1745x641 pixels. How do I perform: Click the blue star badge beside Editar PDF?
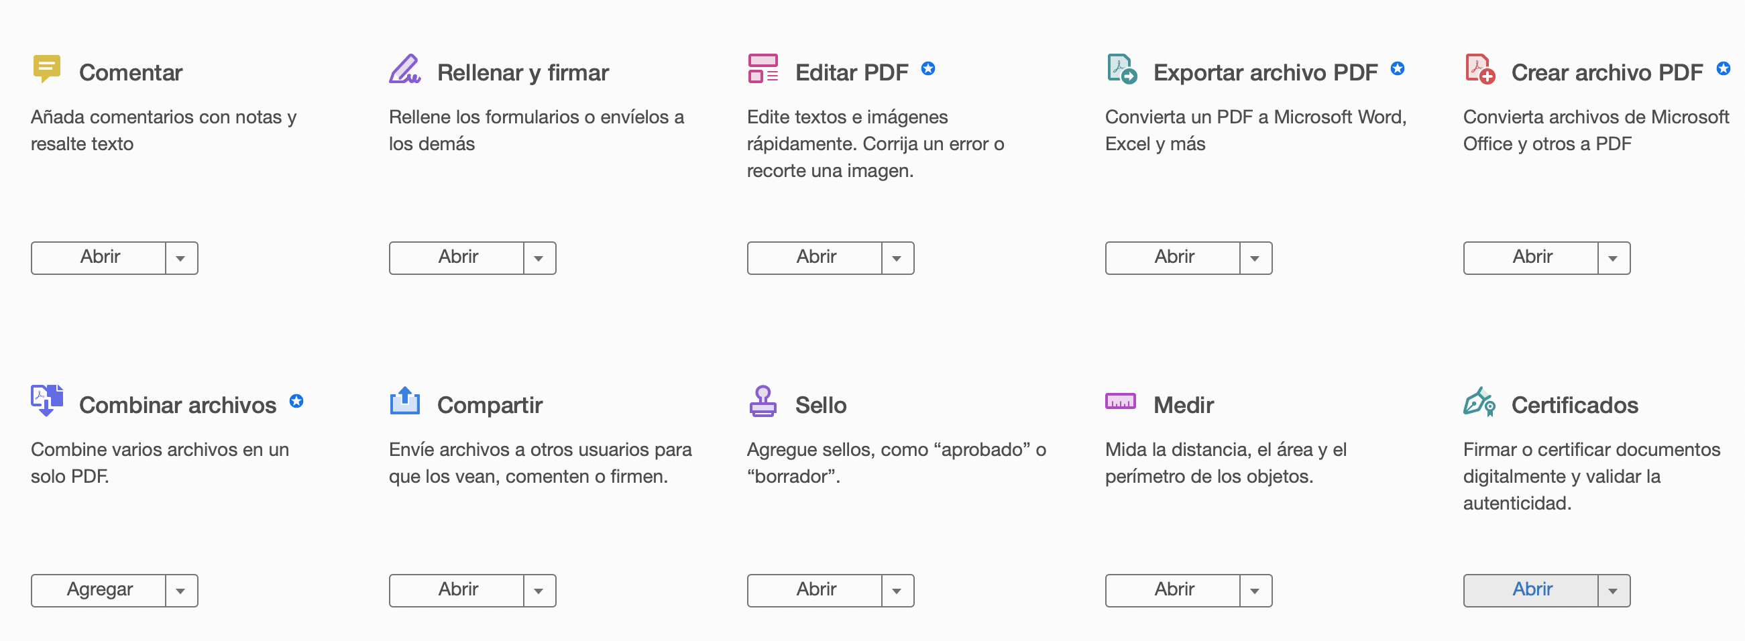click(x=928, y=68)
